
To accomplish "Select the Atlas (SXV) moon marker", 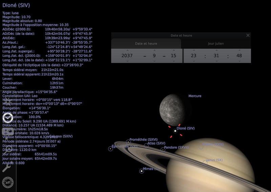I will point(146,146).
